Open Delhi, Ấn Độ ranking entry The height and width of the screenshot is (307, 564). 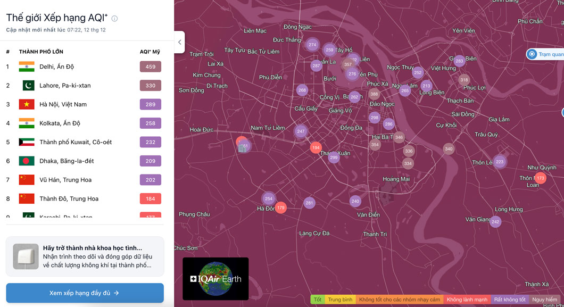[56, 67]
